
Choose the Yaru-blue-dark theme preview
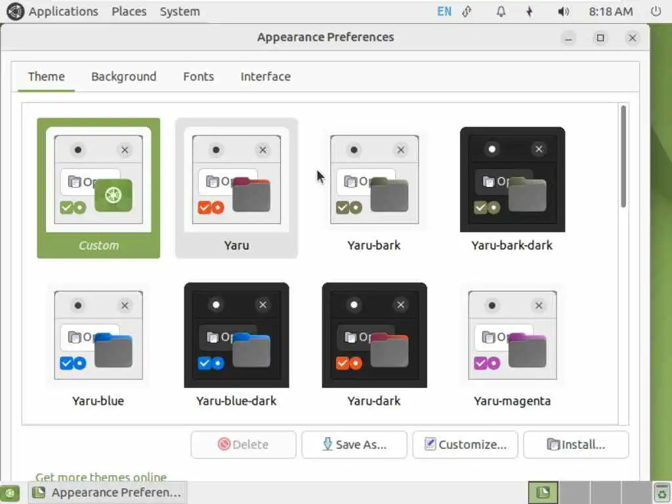point(236,335)
